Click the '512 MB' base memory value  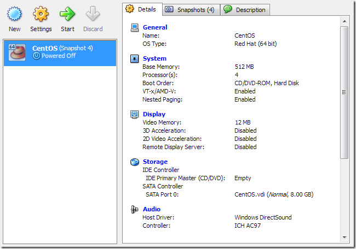coord(244,67)
